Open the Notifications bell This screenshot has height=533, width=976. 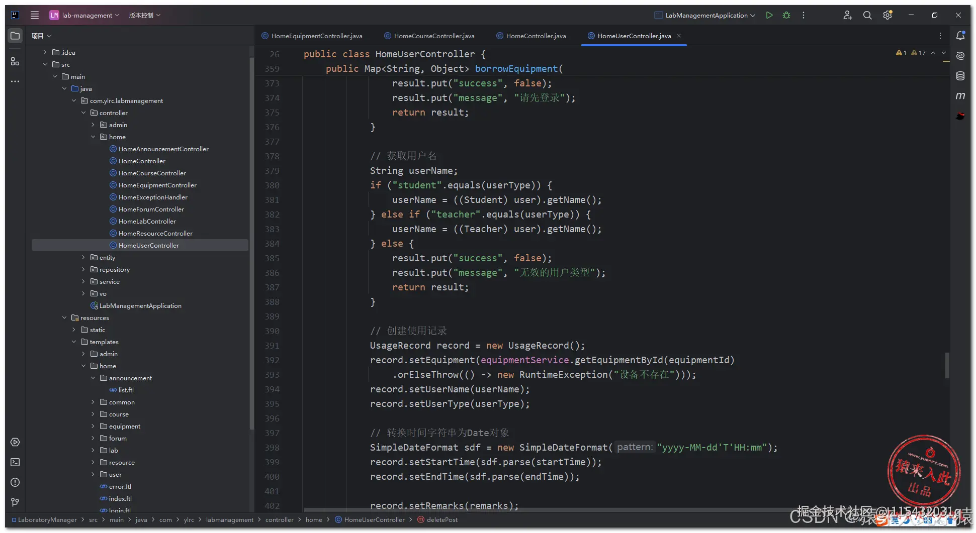coord(960,36)
